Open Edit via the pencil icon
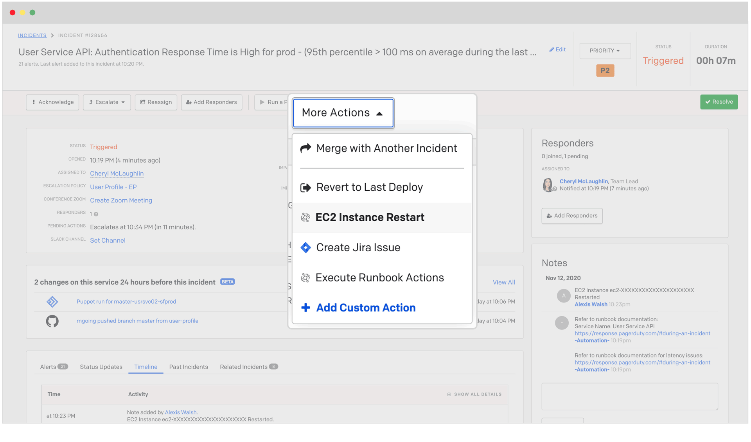 (x=552, y=49)
